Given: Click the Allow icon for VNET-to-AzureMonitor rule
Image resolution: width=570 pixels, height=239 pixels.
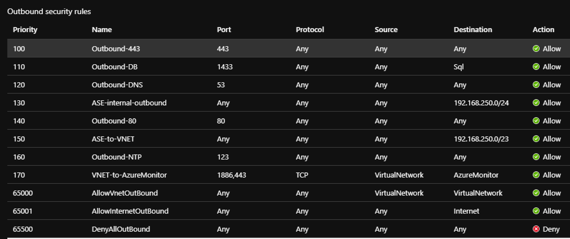Looking at the screenshot, I should click(536, 175).
